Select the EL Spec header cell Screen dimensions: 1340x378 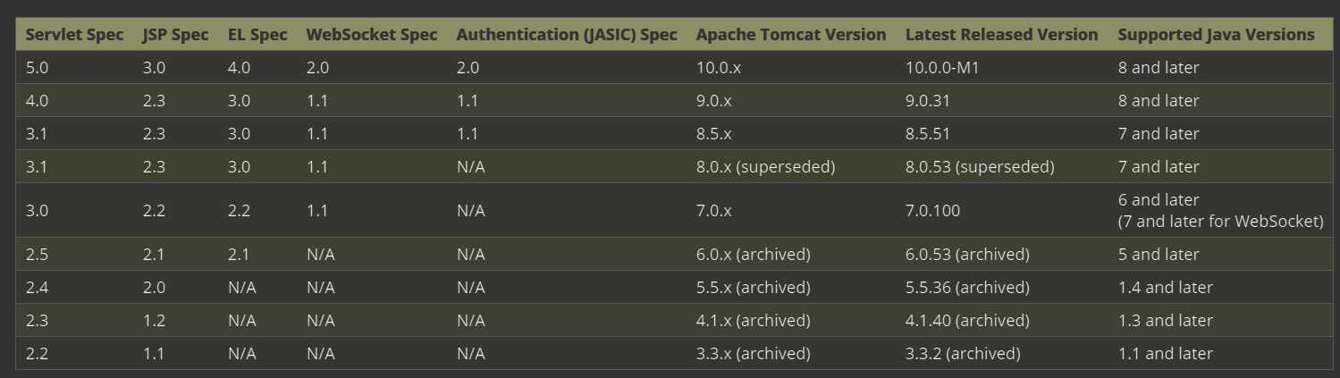coord(257,35)
